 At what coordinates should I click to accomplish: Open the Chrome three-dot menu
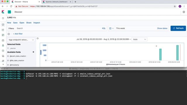click(184, 6)
